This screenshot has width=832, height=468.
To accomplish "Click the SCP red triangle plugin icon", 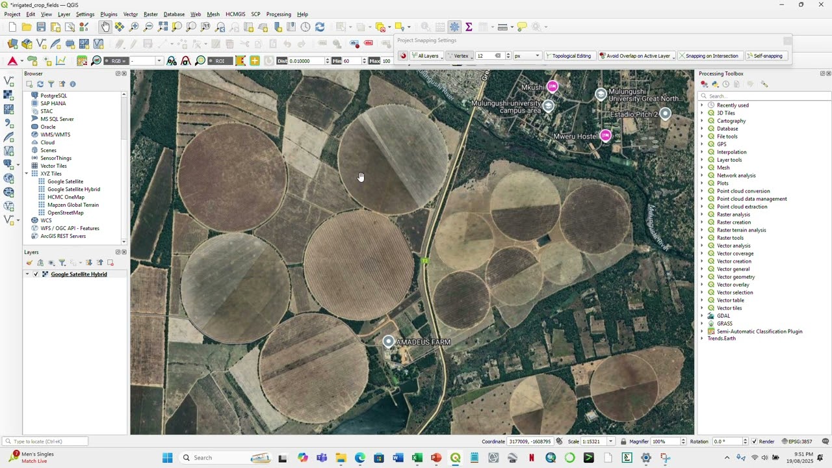I will click(12, 60).
